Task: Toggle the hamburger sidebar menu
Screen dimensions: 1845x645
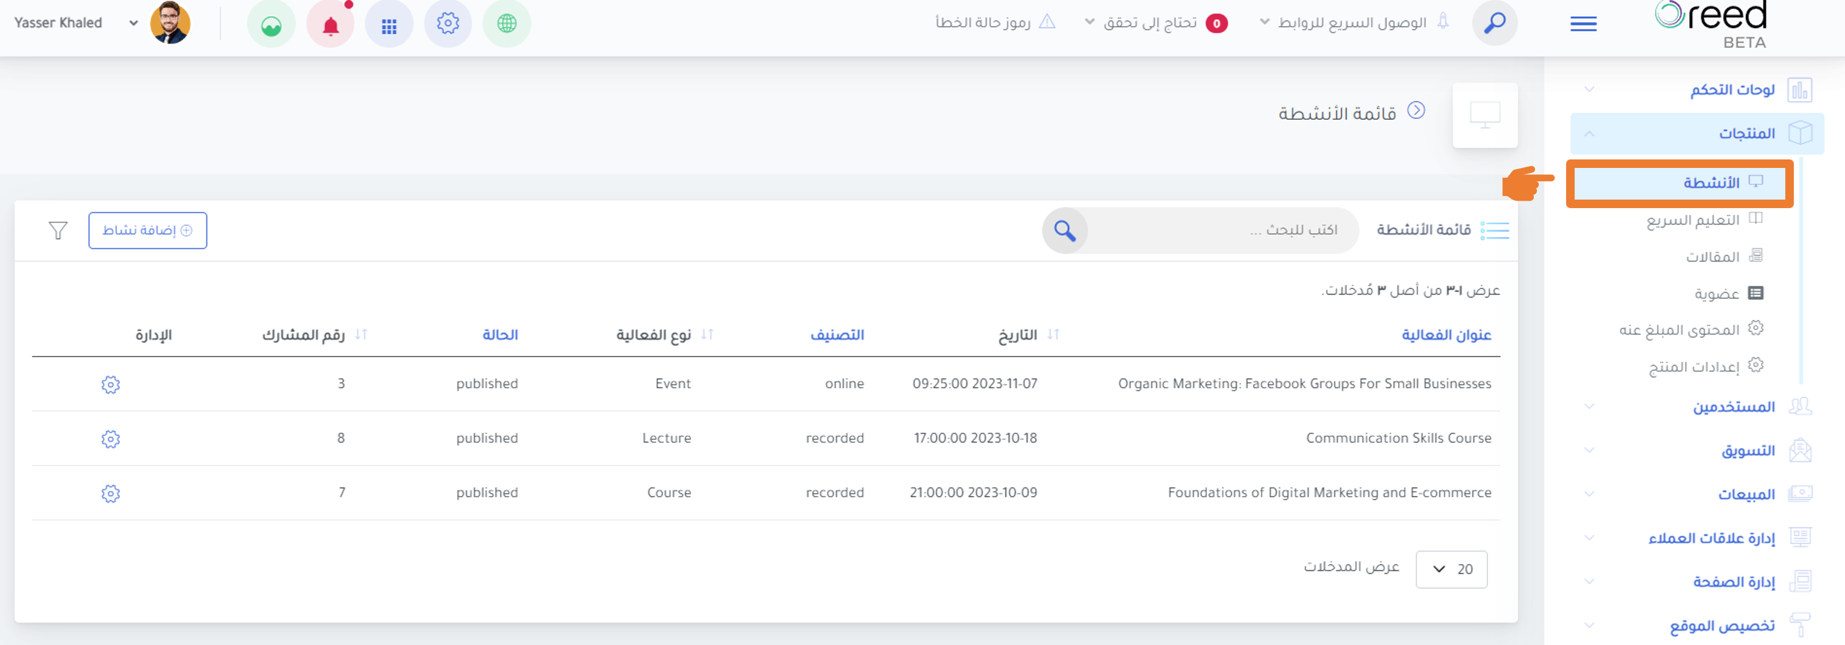Action: click(x=1583, y=24)
